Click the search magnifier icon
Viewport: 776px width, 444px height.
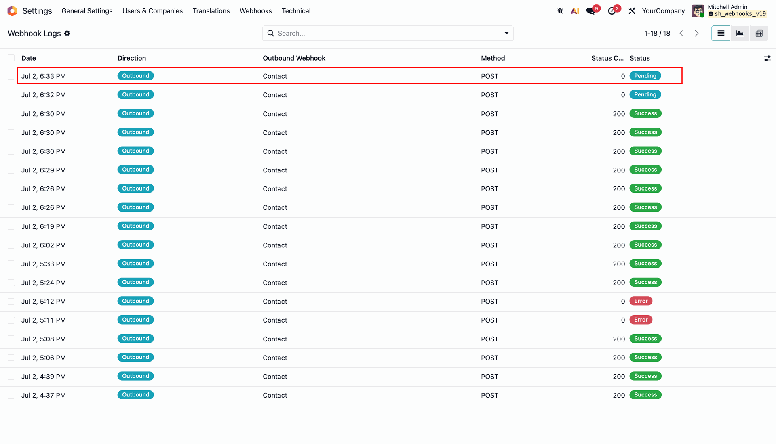(271, 33)
